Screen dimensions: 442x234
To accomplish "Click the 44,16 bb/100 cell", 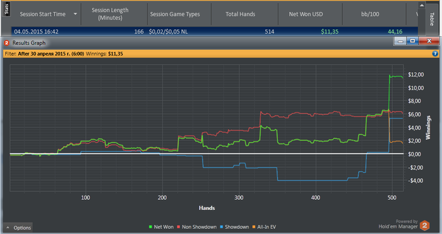I will (x=395, y=32).
